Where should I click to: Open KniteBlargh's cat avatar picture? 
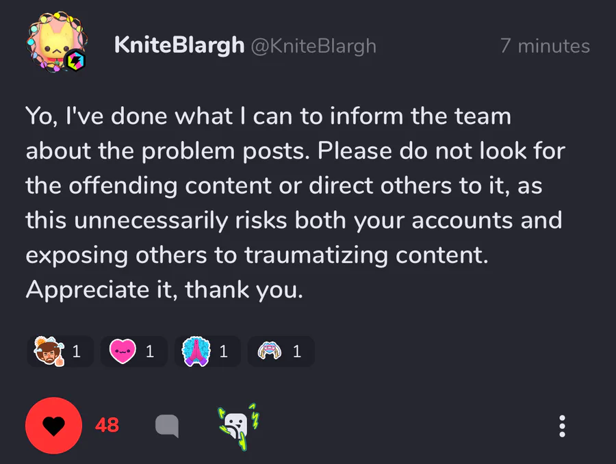57,42
